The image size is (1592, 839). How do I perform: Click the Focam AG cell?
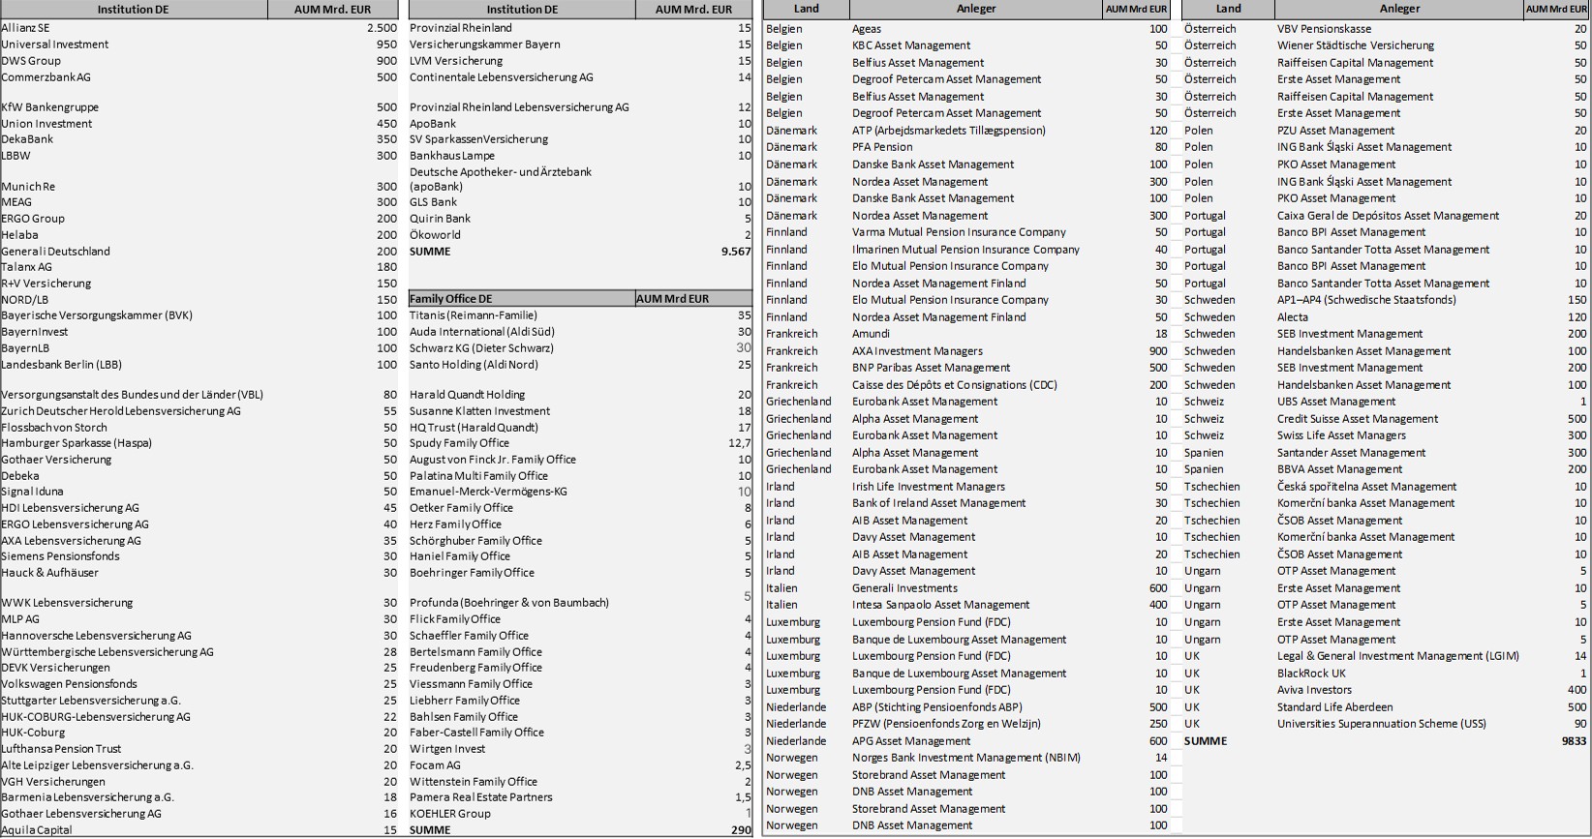(435, 765)
